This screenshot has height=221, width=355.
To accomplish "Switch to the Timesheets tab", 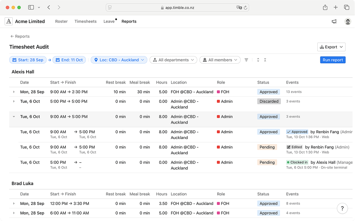I will click(86, 21).
